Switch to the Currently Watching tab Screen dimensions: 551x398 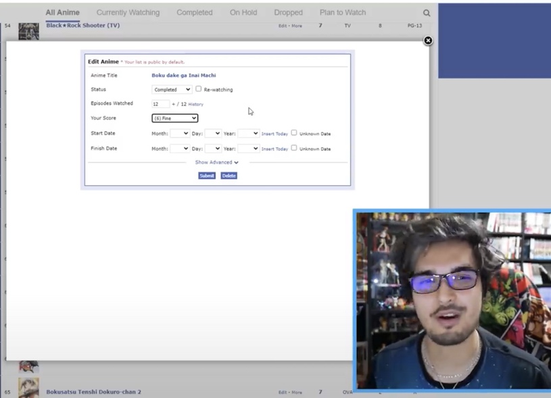pos(128,13)
